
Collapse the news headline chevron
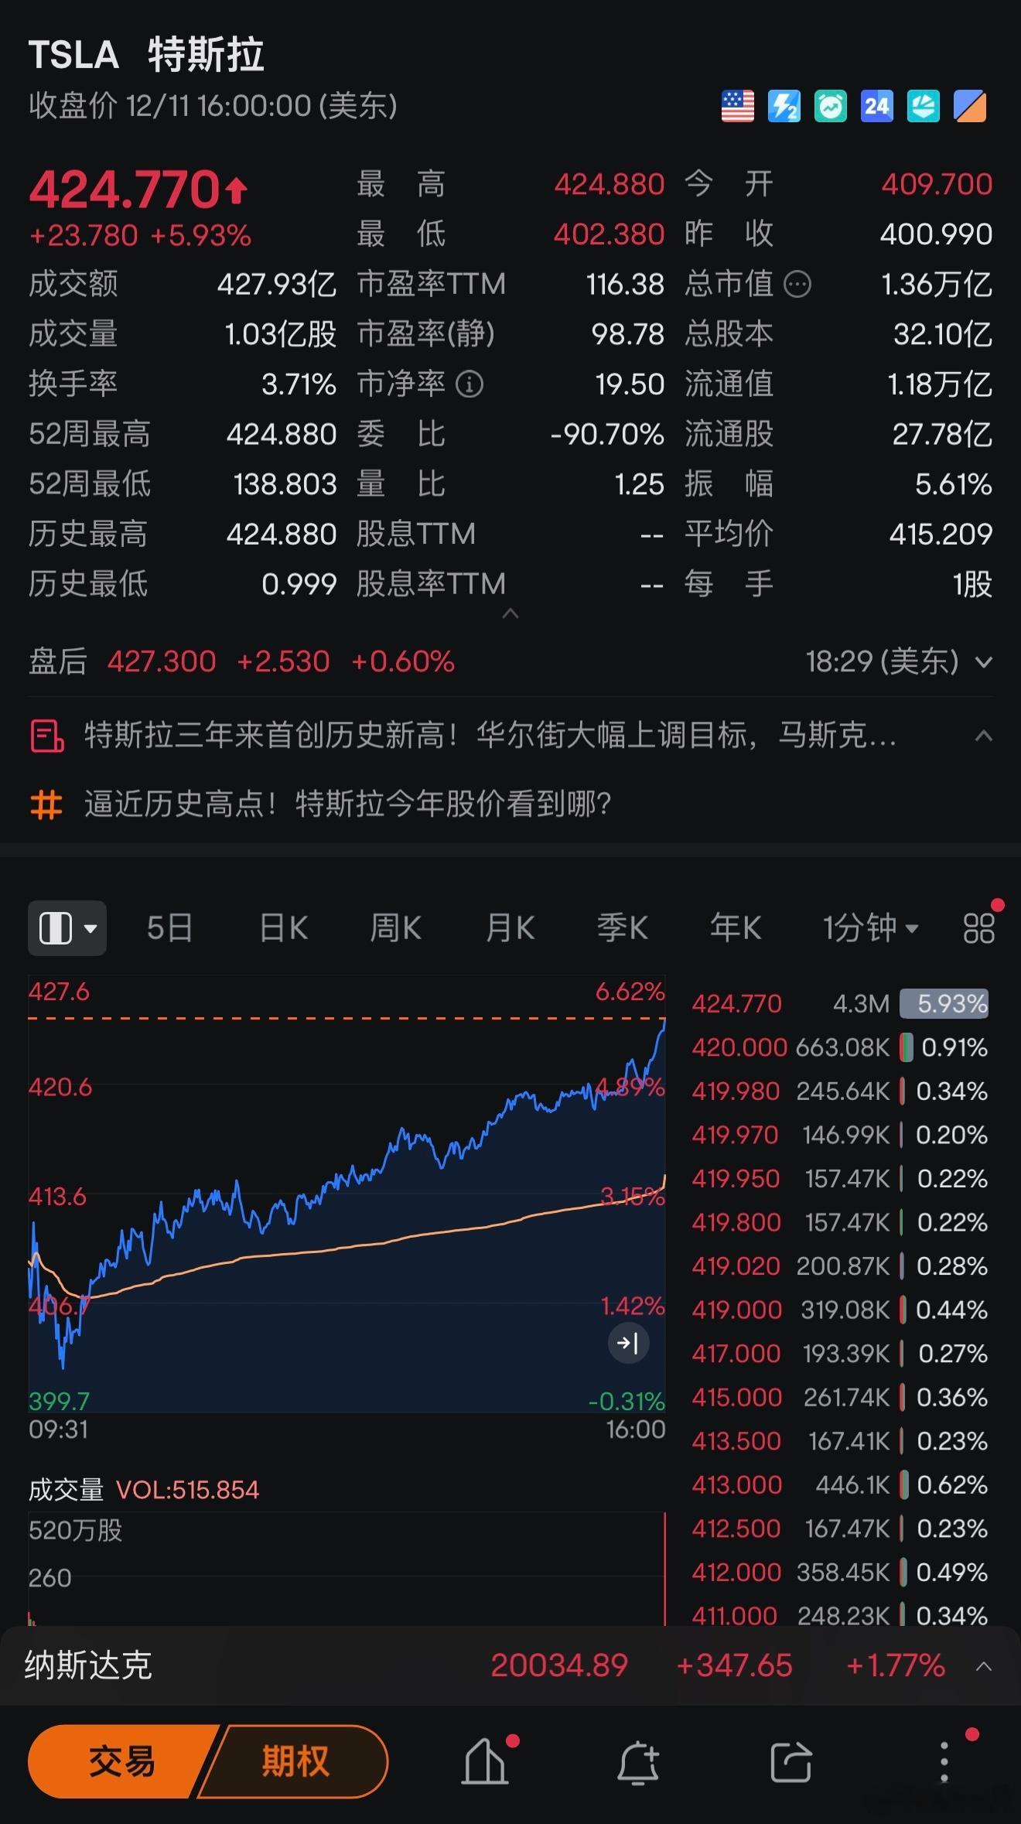click(x=984, y=736)
